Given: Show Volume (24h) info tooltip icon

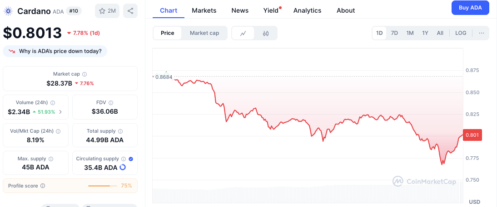Looking at the screenshot, I should pos(53,103).
